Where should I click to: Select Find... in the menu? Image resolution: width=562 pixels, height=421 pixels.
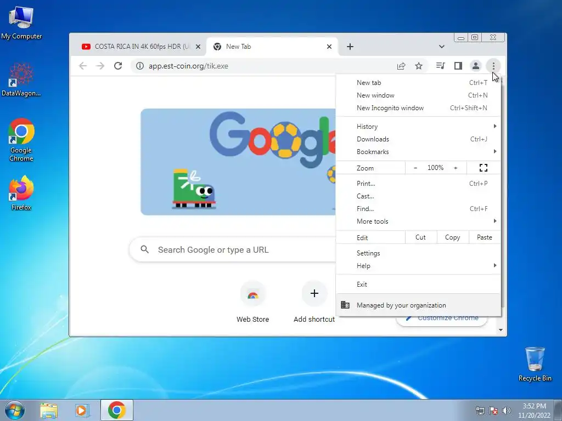point(419,208)
